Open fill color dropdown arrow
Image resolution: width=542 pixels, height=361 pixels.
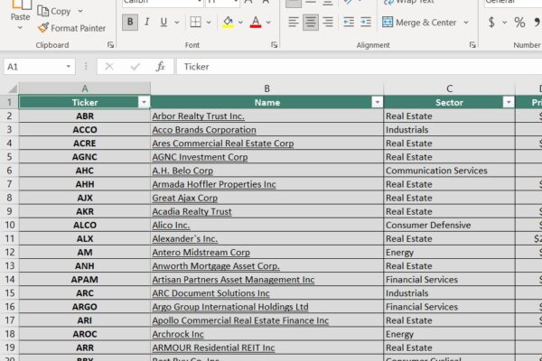tap(240, 23)
